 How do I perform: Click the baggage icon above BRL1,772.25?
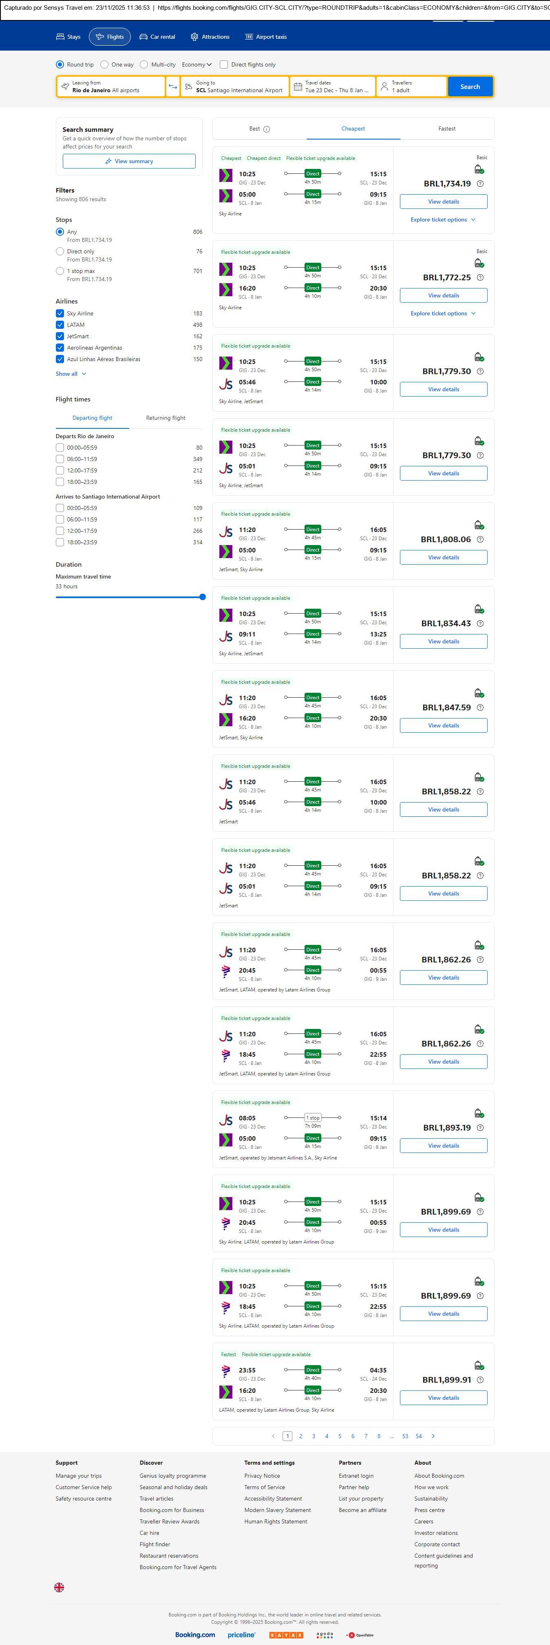[x=479, y=263]
